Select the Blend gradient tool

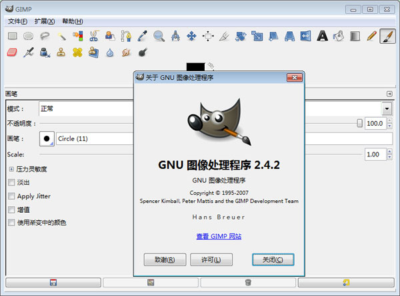pos(355,36)
